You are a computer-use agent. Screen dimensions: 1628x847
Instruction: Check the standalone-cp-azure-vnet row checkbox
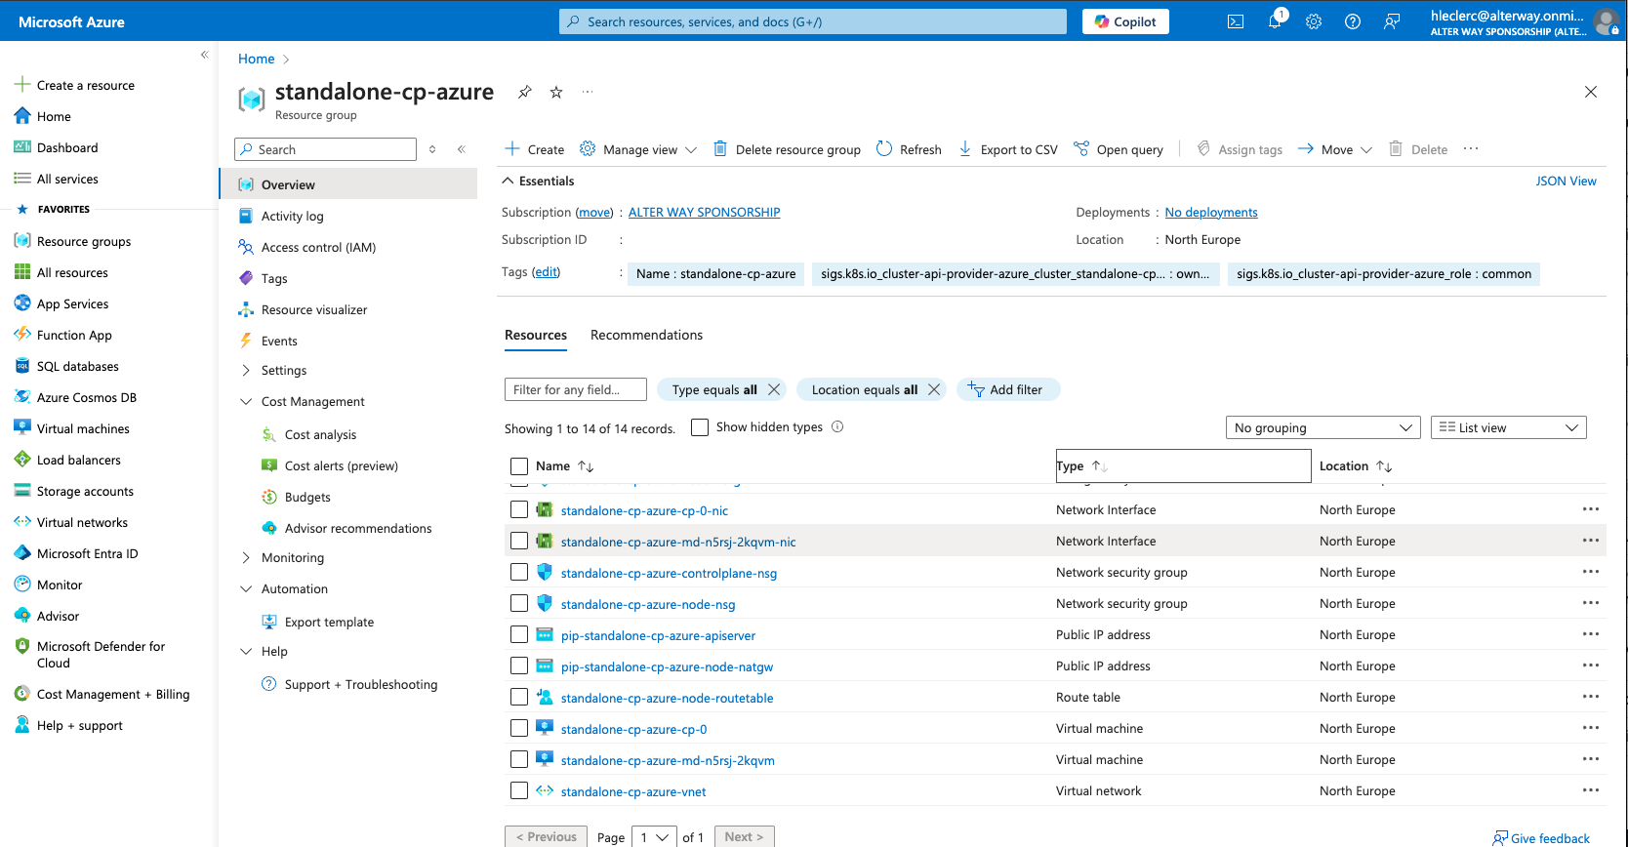click(519, 791)
